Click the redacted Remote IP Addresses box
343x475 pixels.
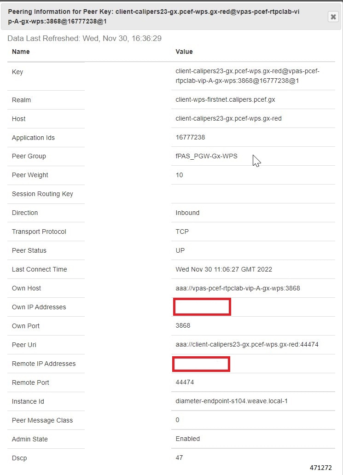[x=201, y=364]
